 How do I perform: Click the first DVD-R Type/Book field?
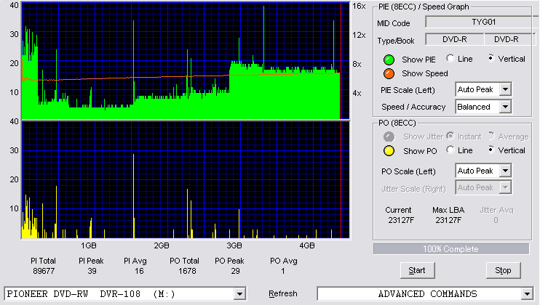coord(455,39)
